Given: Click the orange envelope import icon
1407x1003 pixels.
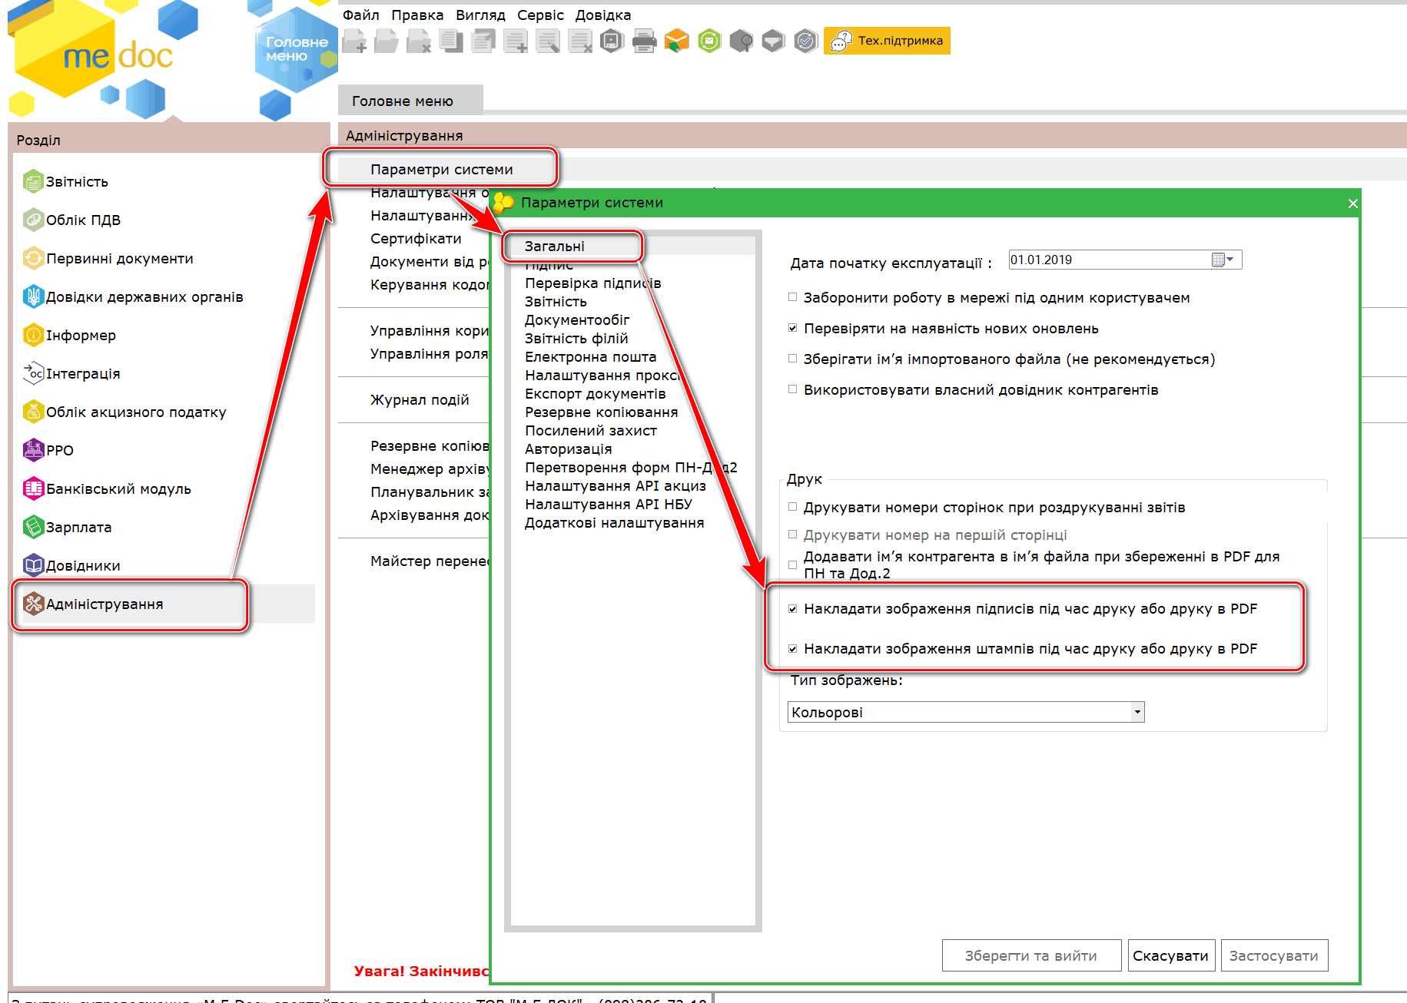Looking at the screenshot, I should tap(676, 41).
